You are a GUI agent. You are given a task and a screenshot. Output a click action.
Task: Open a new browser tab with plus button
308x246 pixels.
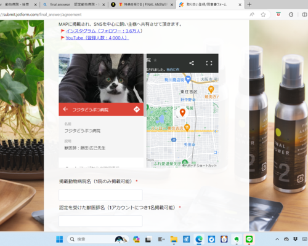pyautogui.click(x=249, y=4)
